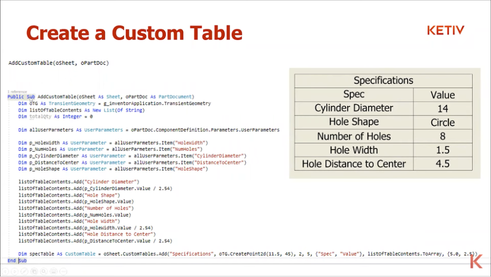
Task: Click the Public Sub keyword in code
Action: [x=21, y=97]
